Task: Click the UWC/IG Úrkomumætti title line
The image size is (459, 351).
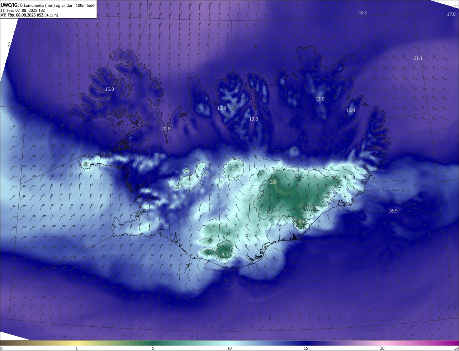Action: (48, 5)
